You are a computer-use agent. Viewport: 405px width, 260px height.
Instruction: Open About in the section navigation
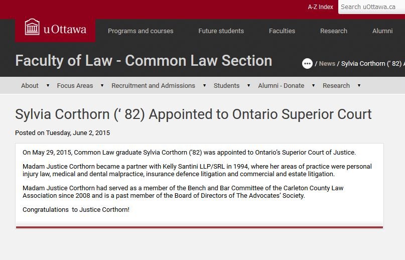pos(30,85)
